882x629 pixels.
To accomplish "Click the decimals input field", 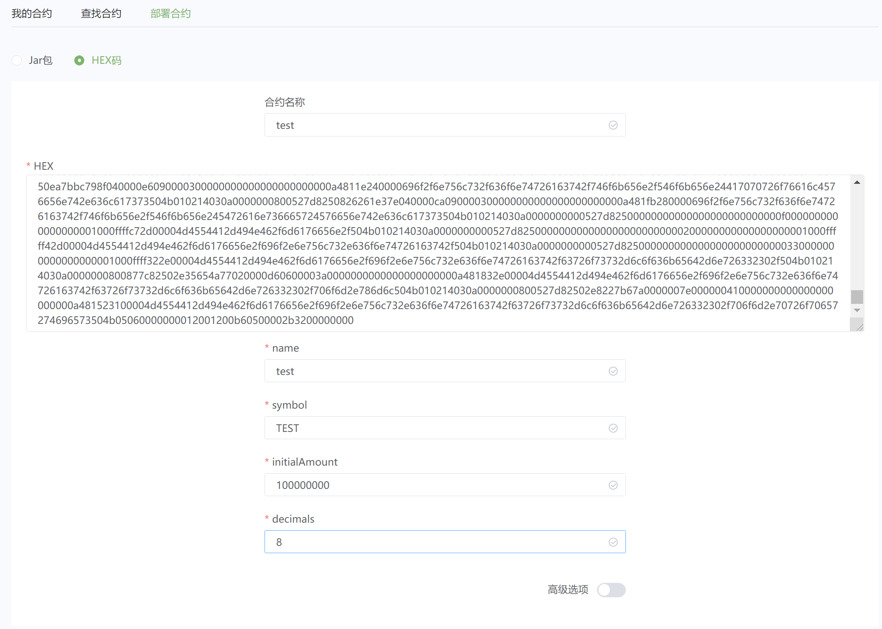I will point(438,542).
